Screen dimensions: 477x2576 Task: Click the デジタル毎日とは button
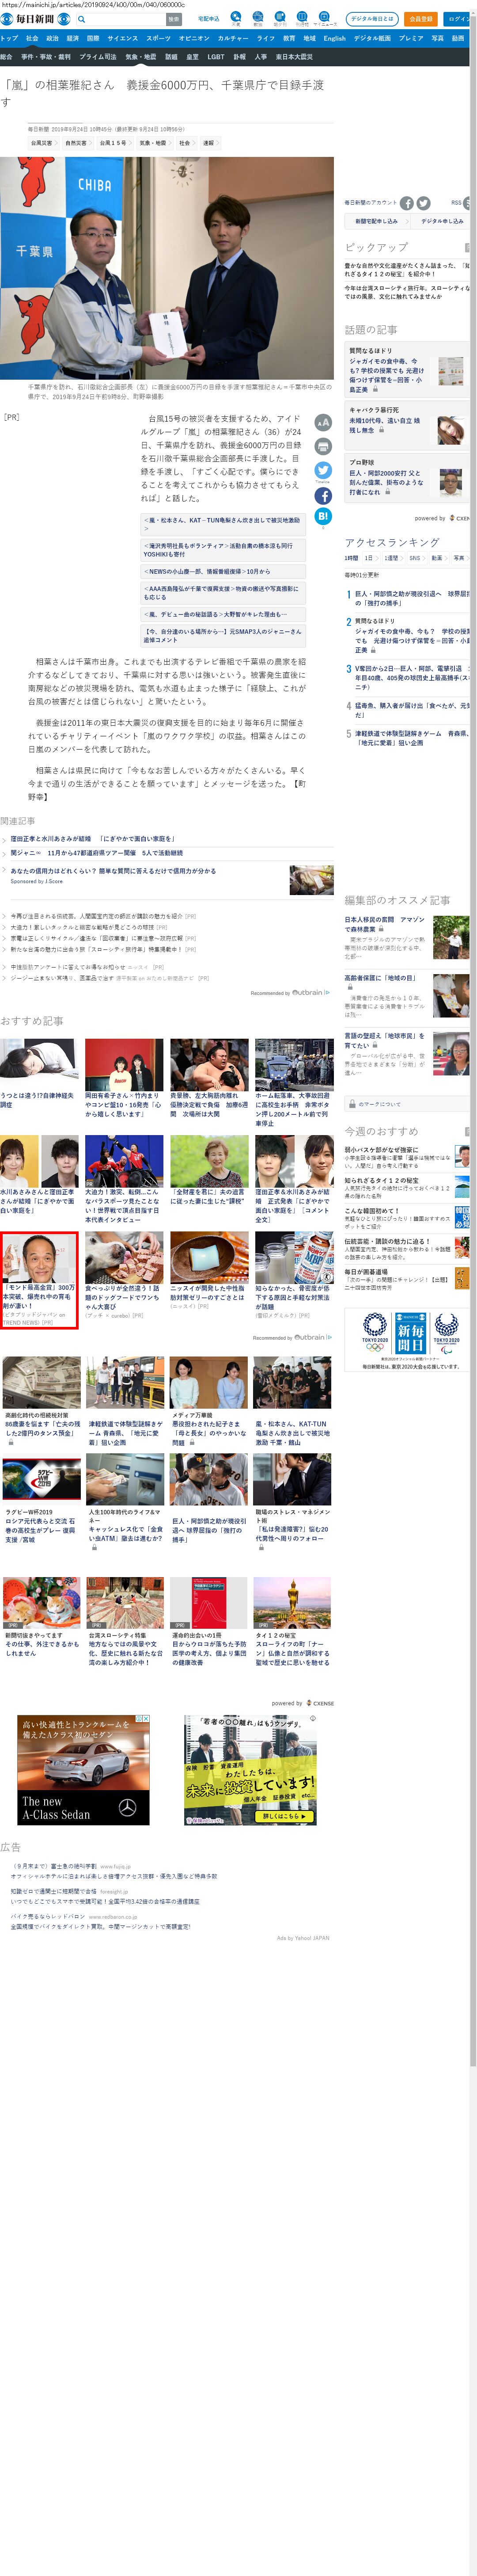point(371,19)
